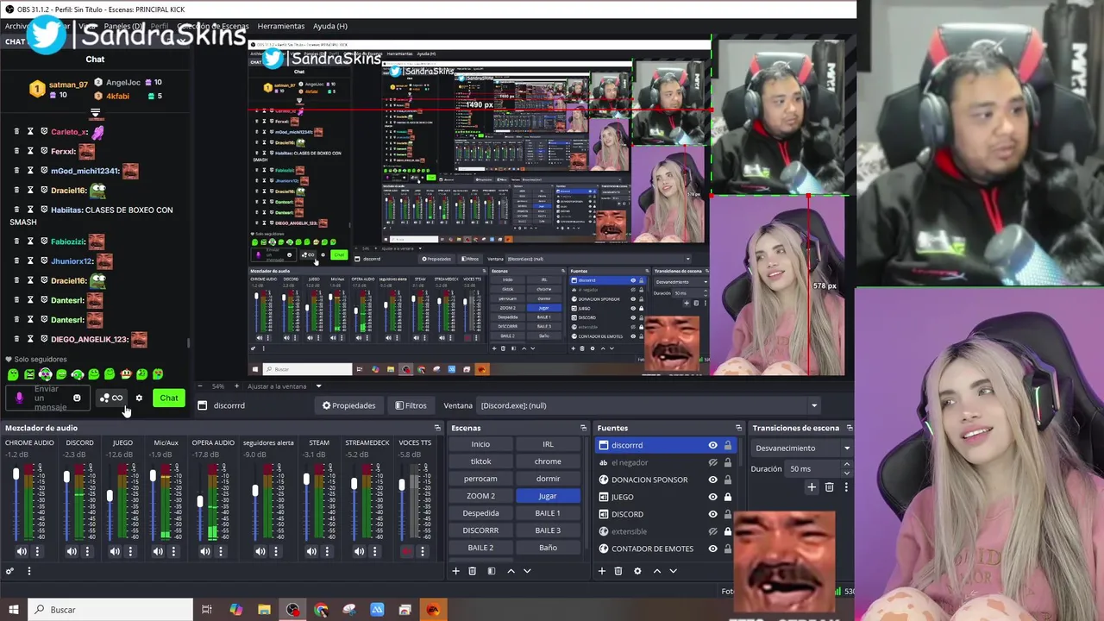Hide the DONACION SPONSOR source
Viewport: 1104px width, 621px height.
pos(712,480)
